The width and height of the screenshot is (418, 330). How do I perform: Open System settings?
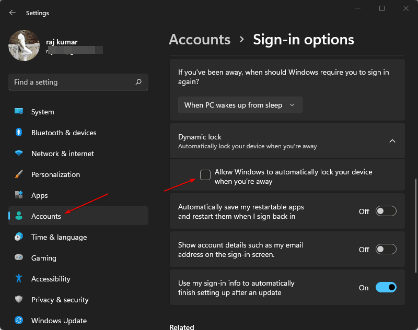(78, 112)
